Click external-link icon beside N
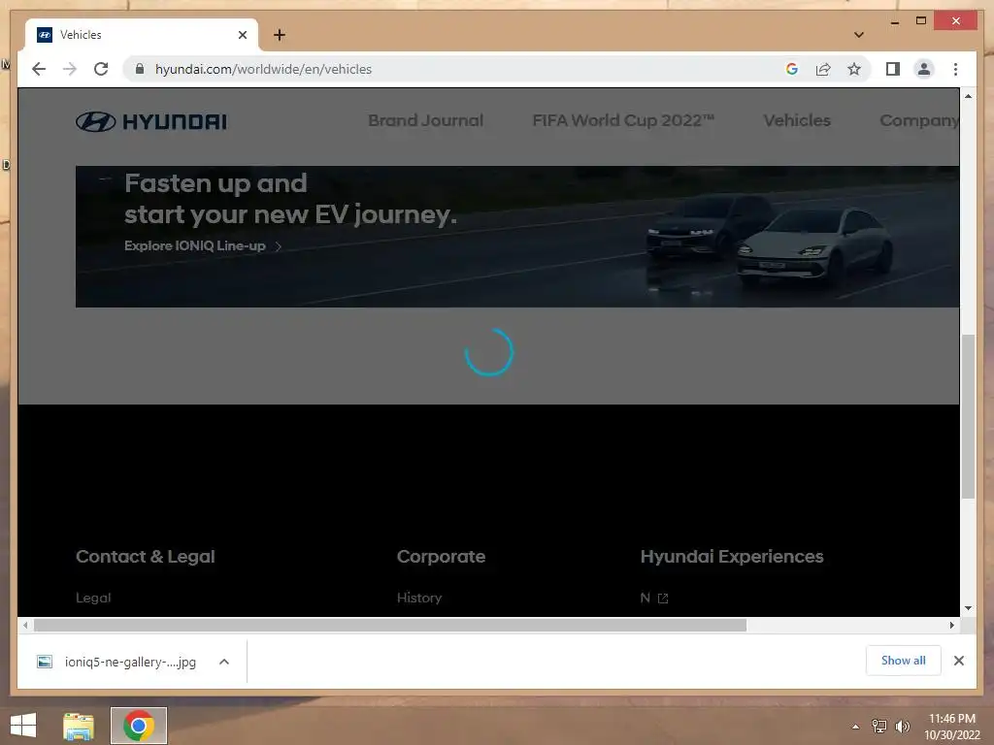 (x=663, y=598)
